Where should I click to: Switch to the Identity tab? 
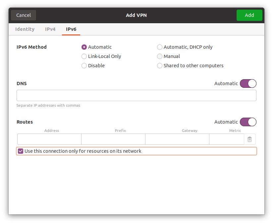[25, 29]
